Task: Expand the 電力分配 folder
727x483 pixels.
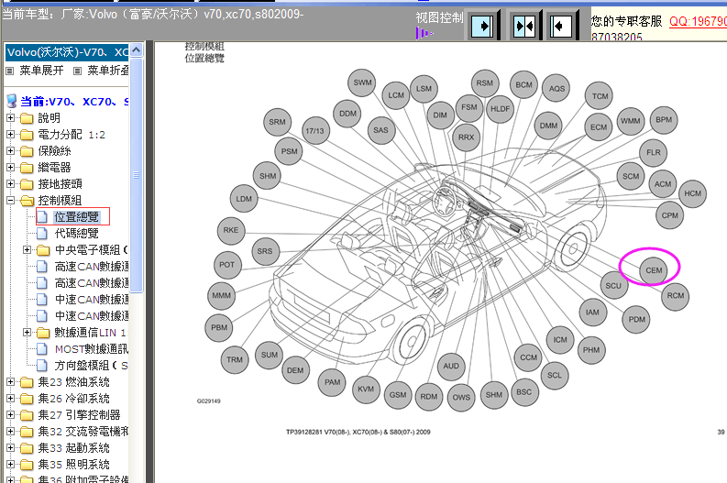Action: click(x=11, y=134)
